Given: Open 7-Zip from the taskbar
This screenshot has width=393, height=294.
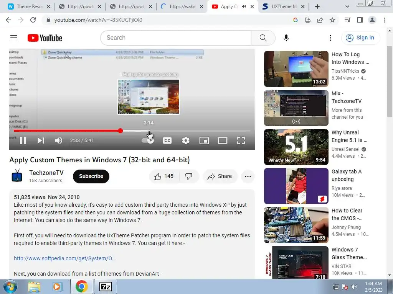Looking at the screenshot, I should click(x=105, y=287).
